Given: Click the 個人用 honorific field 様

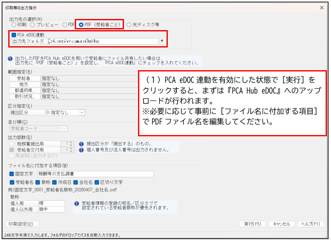Looking at the screenshot, I should 52,204.
